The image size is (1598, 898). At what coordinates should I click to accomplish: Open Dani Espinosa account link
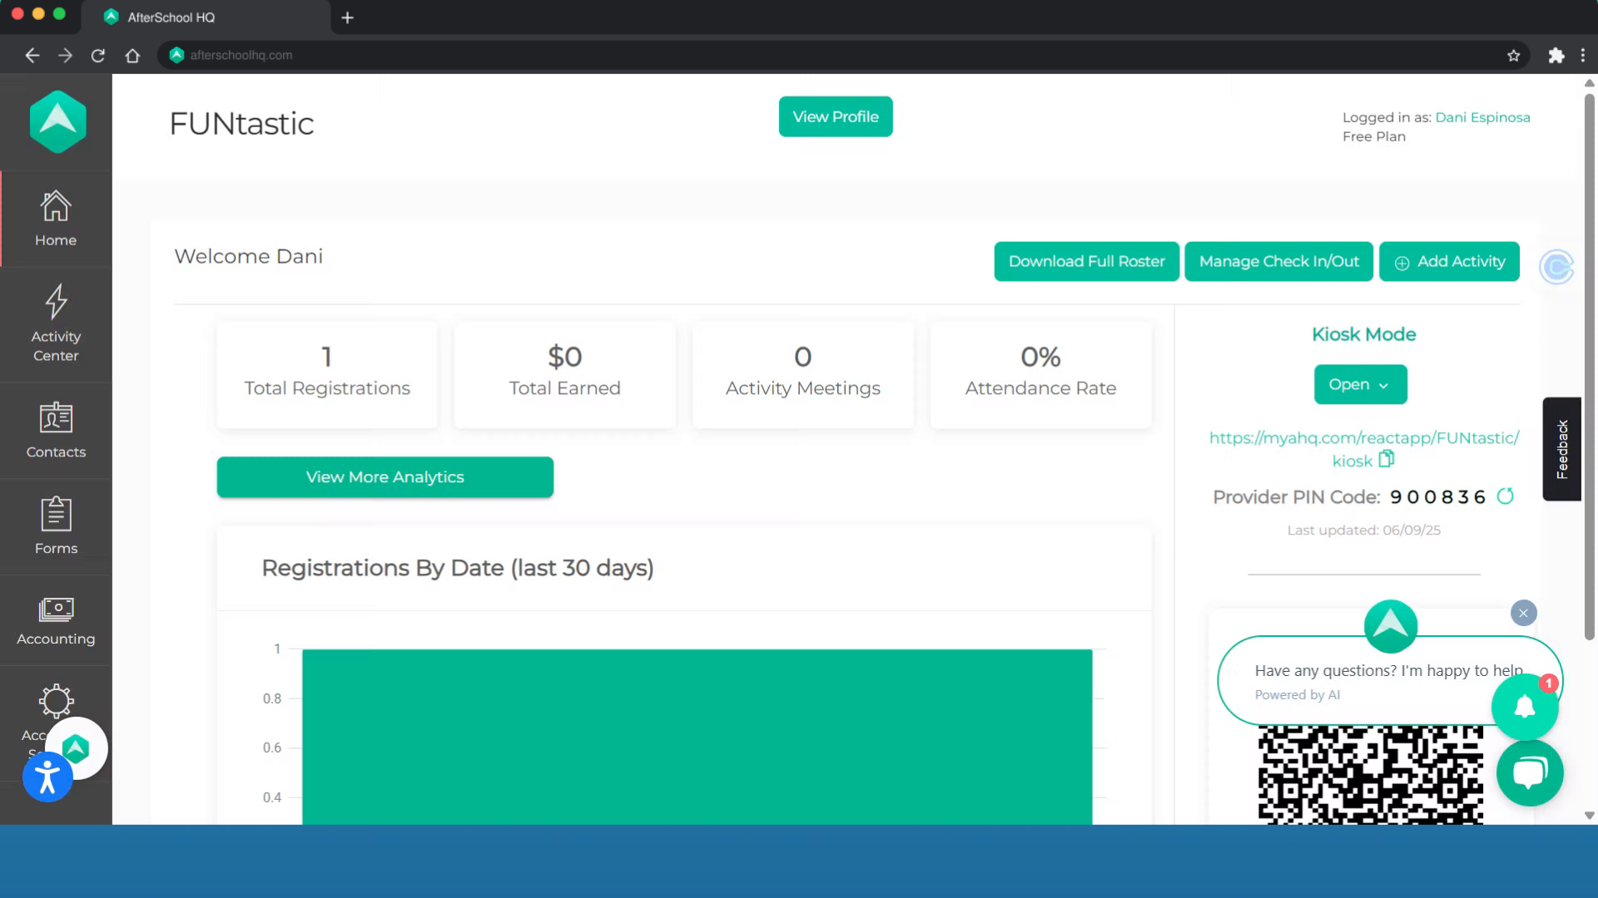(1482, 117)
